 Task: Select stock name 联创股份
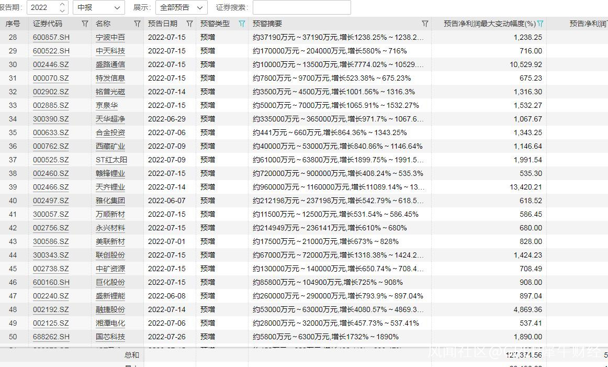click(x=110, y=255)
